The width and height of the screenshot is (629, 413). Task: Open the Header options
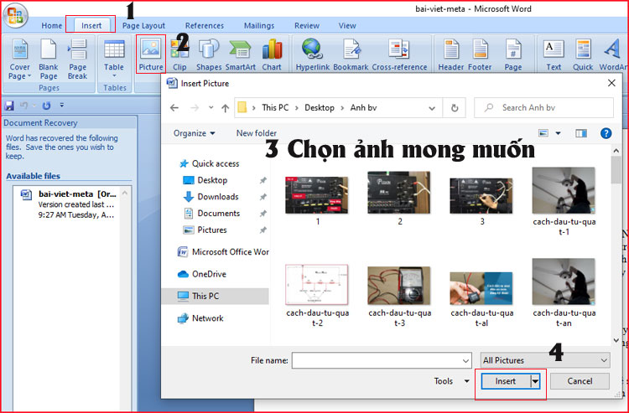[x=451, y=54]
